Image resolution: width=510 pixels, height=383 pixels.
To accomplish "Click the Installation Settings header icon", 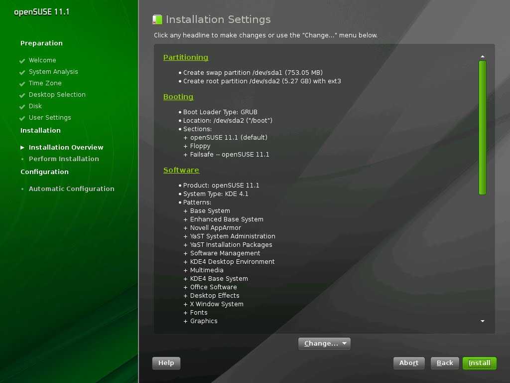I will pos(157,19).
